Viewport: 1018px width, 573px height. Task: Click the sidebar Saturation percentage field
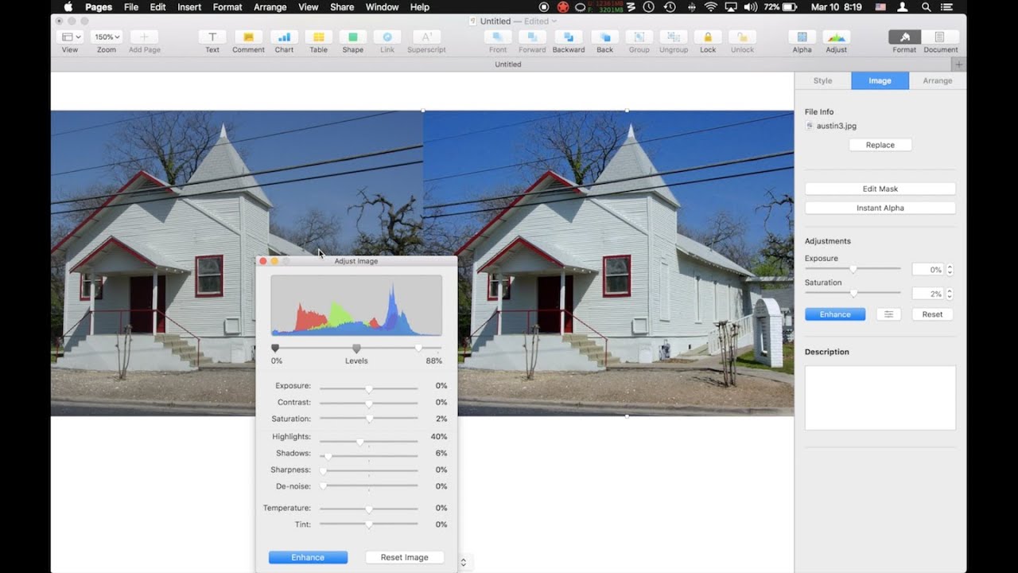pyautogui.click(x=927, y=294)
